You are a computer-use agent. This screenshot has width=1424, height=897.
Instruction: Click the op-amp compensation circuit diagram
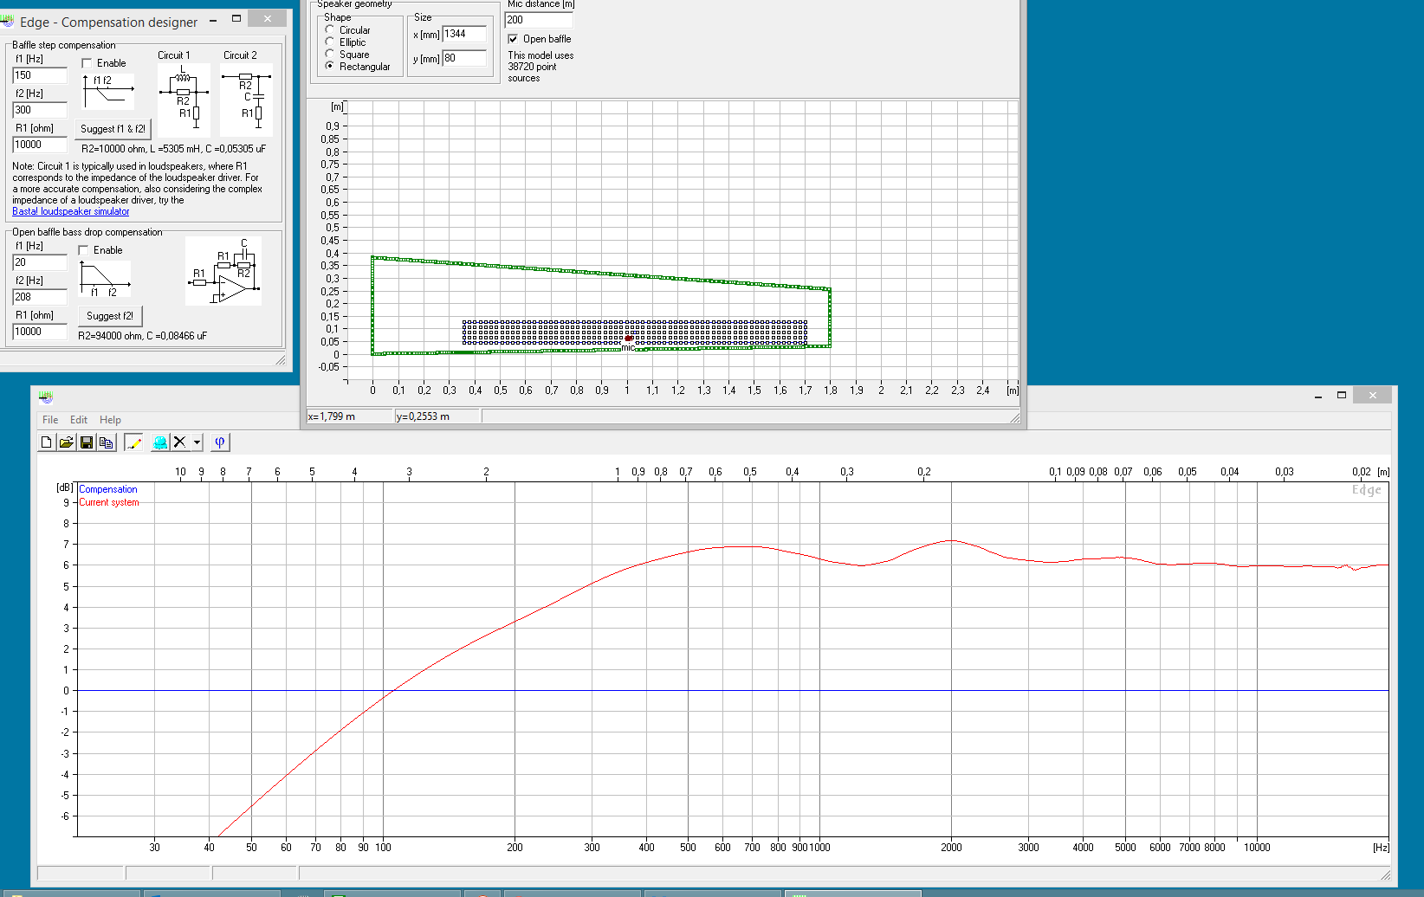(223, 271)
